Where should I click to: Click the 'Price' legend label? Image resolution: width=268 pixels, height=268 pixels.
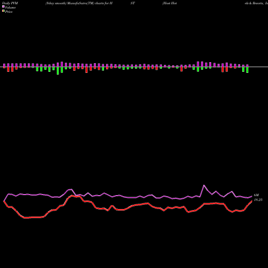[x=9, y=12]
